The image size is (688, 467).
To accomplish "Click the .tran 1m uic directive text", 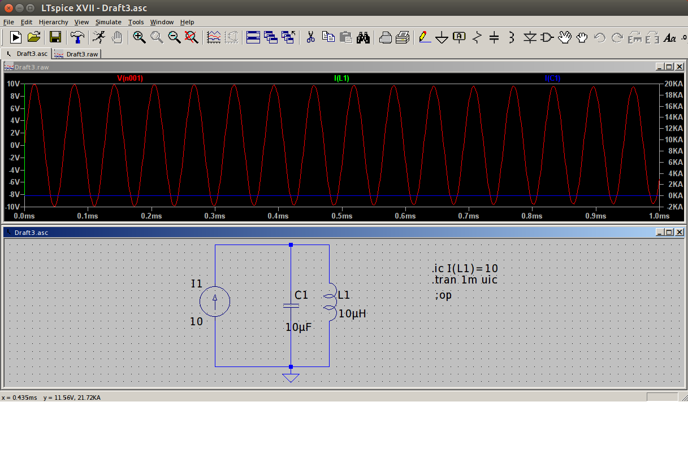I will point(465,280).
